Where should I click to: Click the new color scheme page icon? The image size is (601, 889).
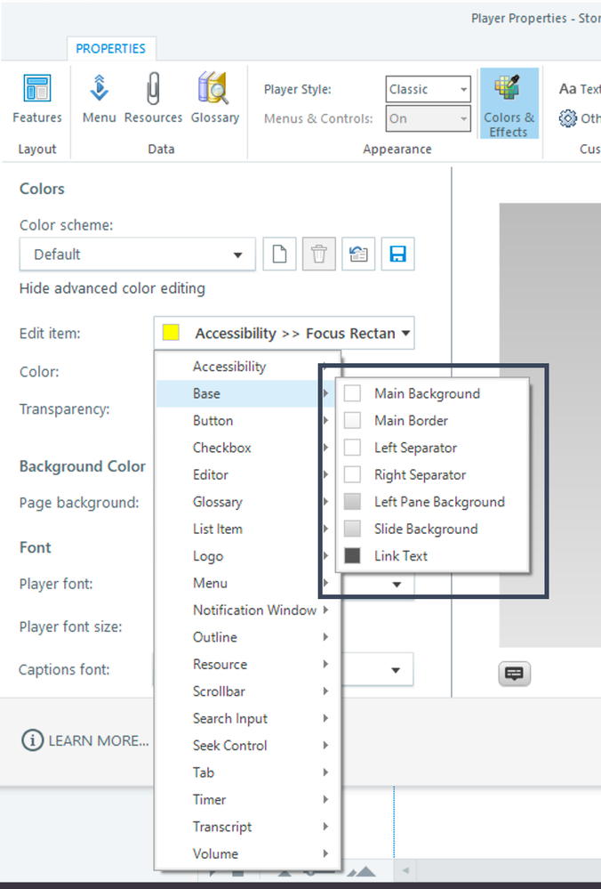[279, 254]
